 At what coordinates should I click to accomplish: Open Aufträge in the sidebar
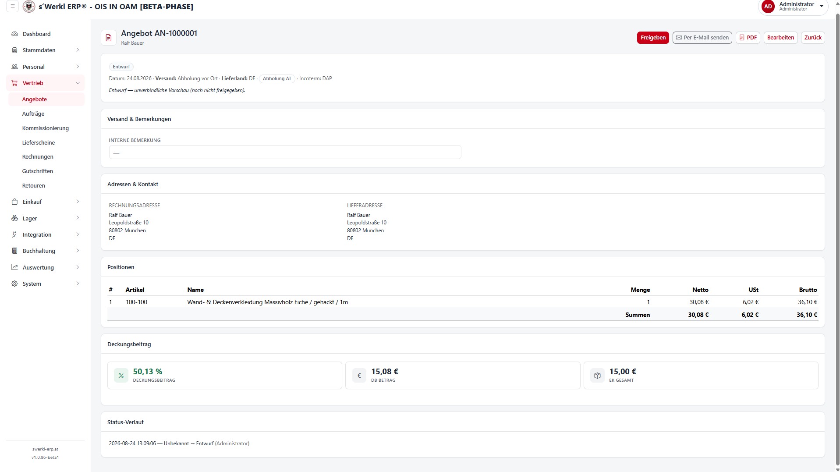tap(33, 114)
